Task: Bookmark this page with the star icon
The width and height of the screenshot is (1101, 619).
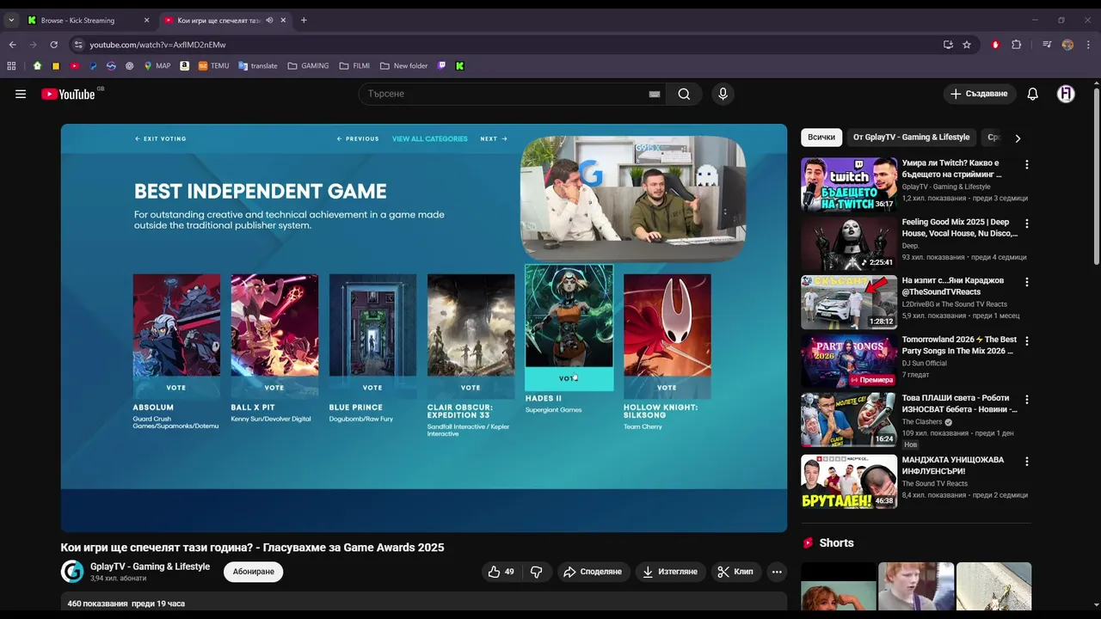Action: pyautogui.click(x=967, y=45)
